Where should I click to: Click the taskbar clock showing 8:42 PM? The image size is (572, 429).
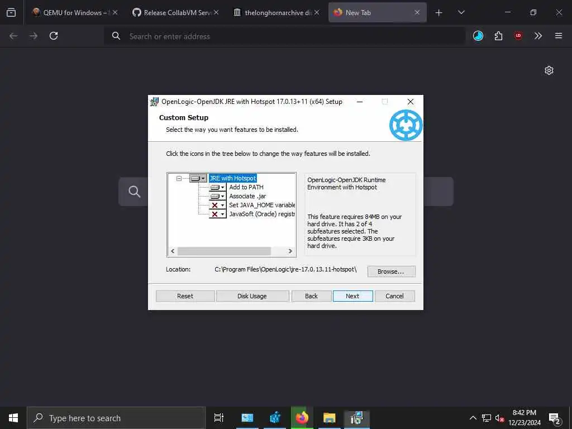525,418
